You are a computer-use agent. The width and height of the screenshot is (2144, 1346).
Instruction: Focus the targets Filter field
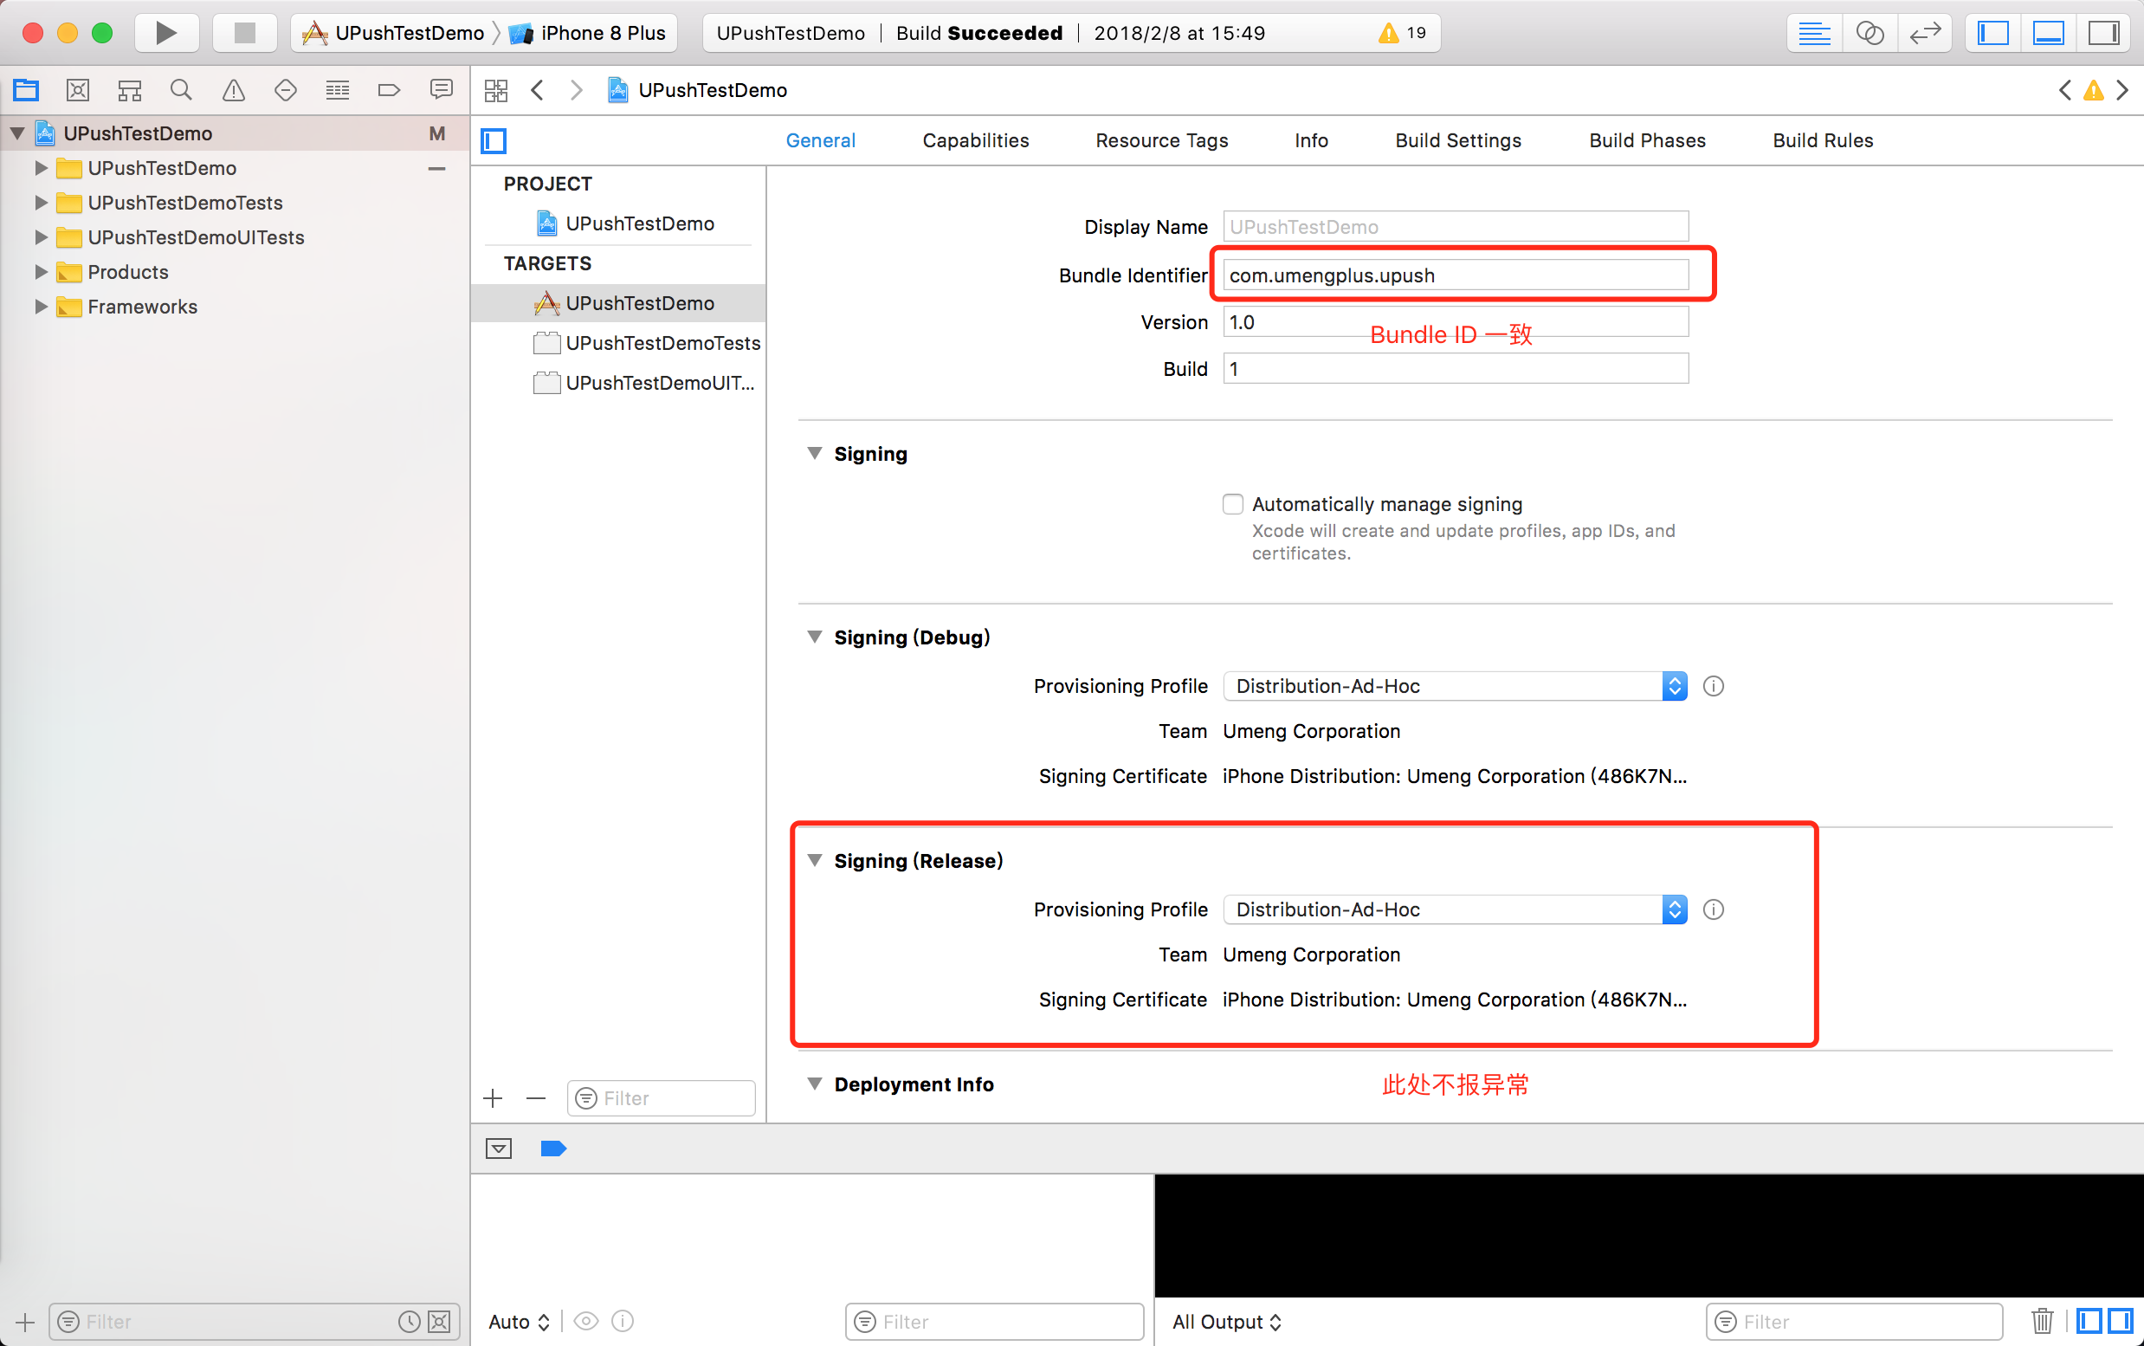661,1098
